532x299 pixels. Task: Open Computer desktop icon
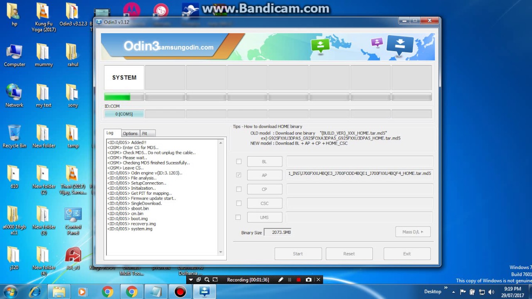(x=14, y=55)
